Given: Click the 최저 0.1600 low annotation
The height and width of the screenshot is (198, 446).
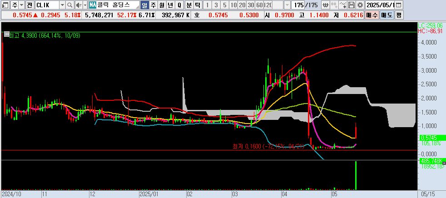Looking at the screenshot, I should click(269, 146).
